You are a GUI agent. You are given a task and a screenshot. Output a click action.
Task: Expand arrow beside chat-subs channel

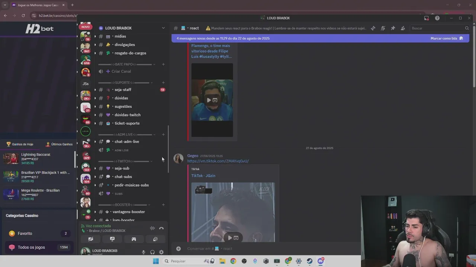coord(95,177)
